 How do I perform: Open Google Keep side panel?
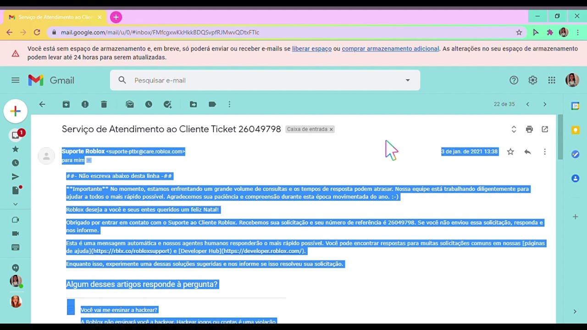tap(575, 130)
